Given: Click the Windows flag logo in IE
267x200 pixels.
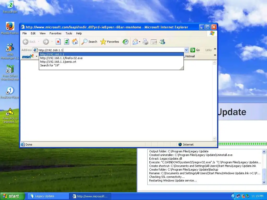Looking at the screenshot, I should (x=212, y=33).
